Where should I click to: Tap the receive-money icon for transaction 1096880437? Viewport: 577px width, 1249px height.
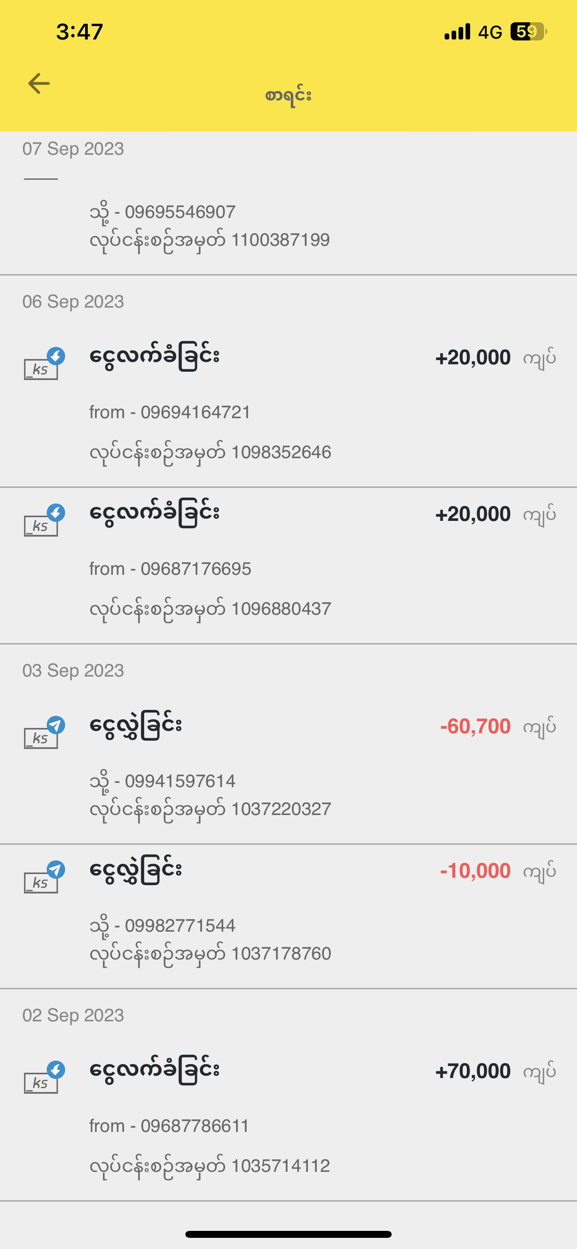click(43, 521)
